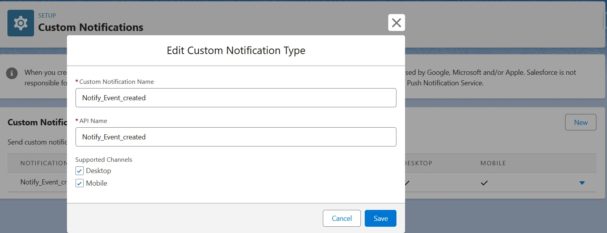Screen dimensions: 607x233
Task: Click the info icon in the notice banner
Action: pyautogui.click(x=12, y=73)
